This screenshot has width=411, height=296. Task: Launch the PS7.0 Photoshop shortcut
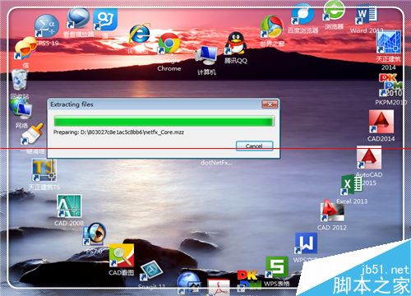pyautogui.click(x=95, y=234)
